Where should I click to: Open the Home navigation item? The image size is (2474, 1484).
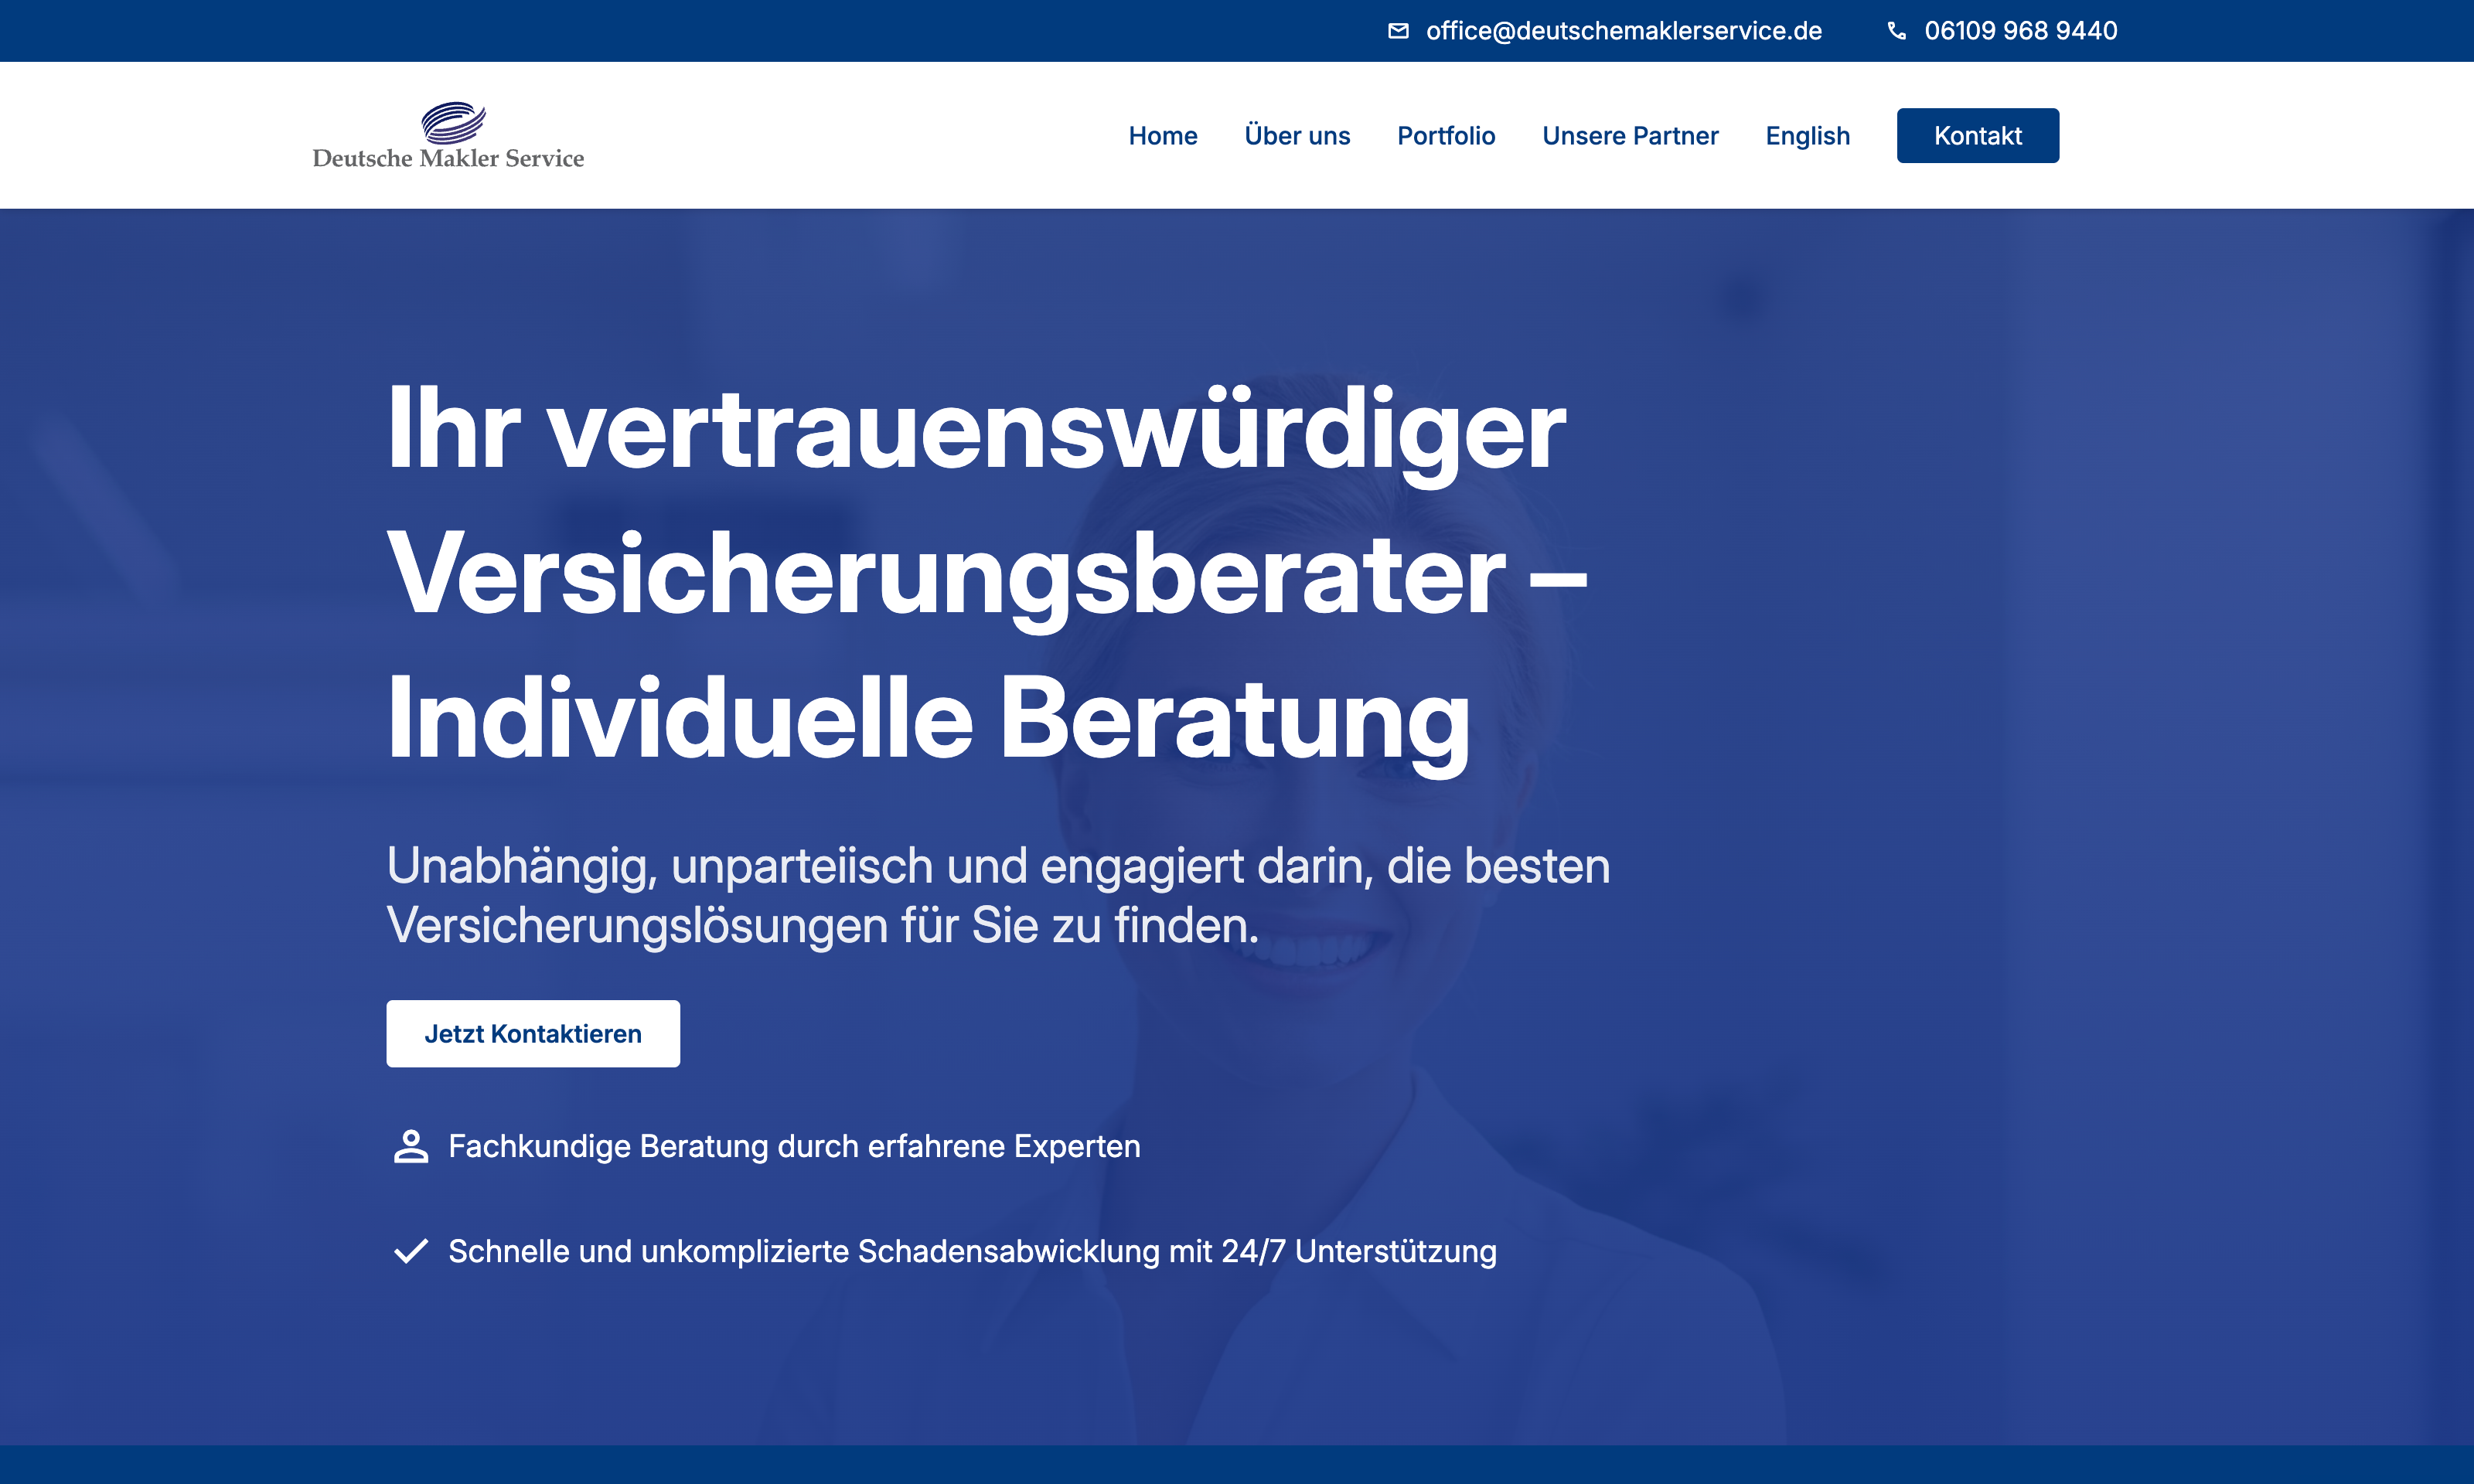(x=1163, y=135)
